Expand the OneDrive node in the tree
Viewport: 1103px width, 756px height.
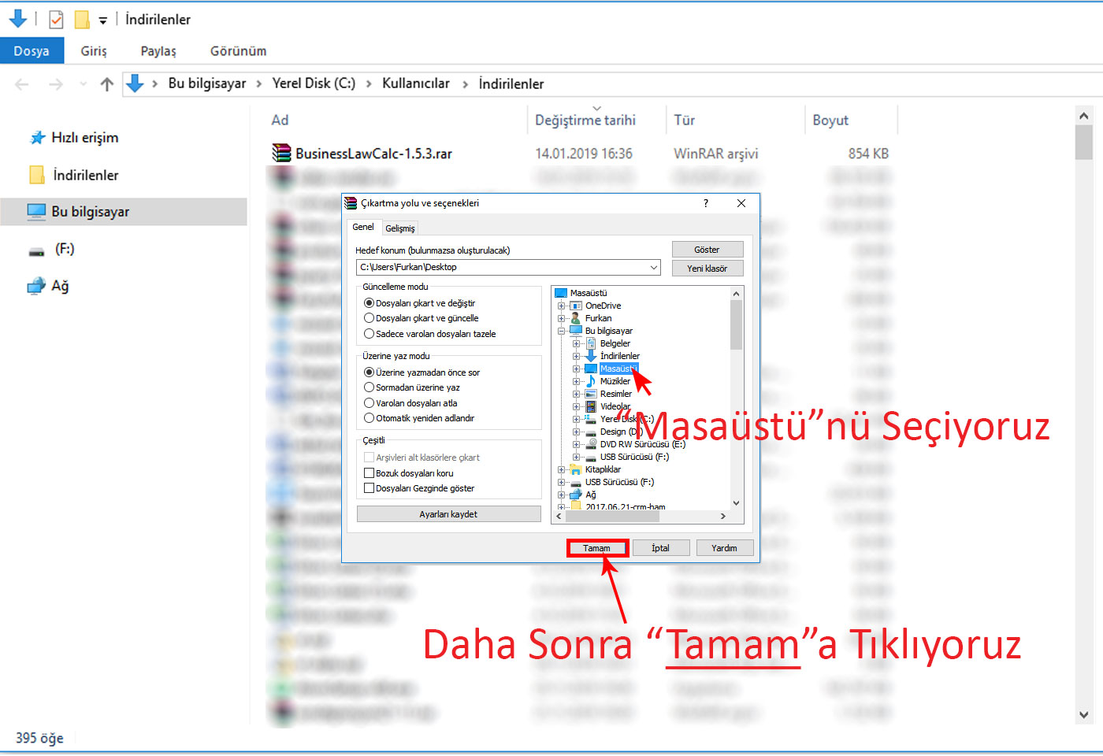(561, 306)
